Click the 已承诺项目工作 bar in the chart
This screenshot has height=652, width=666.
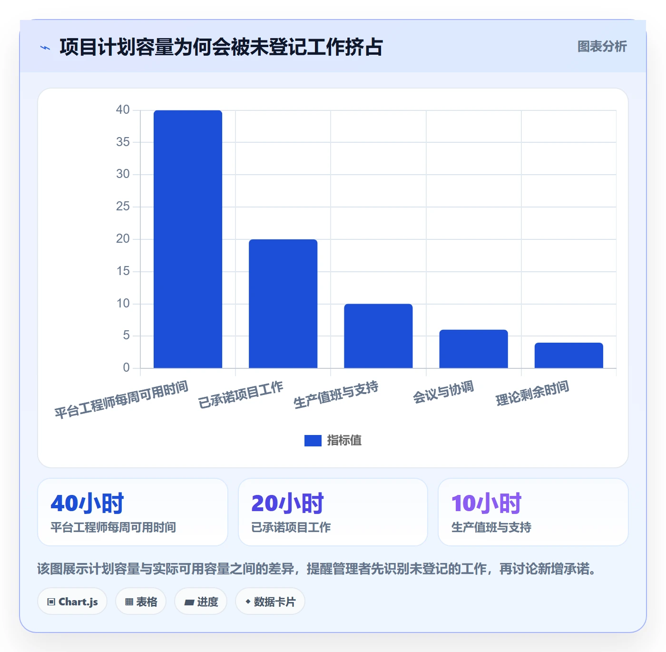pyautogui.click(x=283, y=304)
